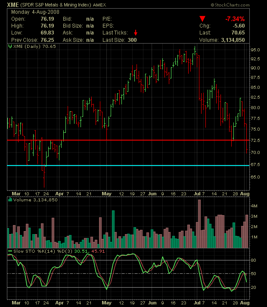Screen dimensions: 267x307
Task: Click the AMEX exchange label
Action: coord(99,5)
